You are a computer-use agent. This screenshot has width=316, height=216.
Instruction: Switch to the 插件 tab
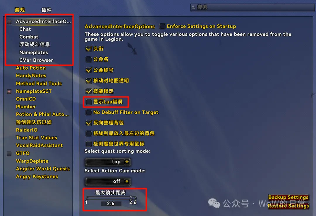(x=47, y=10)
